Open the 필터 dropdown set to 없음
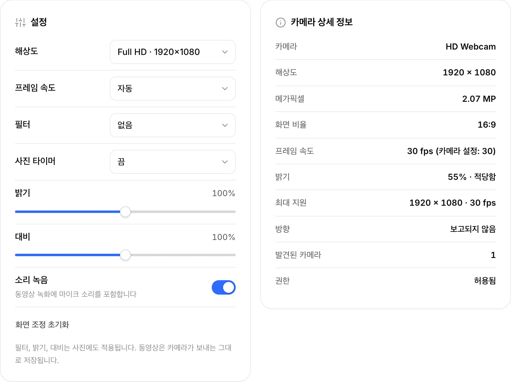Screen dimensions: 511x382 pyautogui.click(x=173, y=125)
